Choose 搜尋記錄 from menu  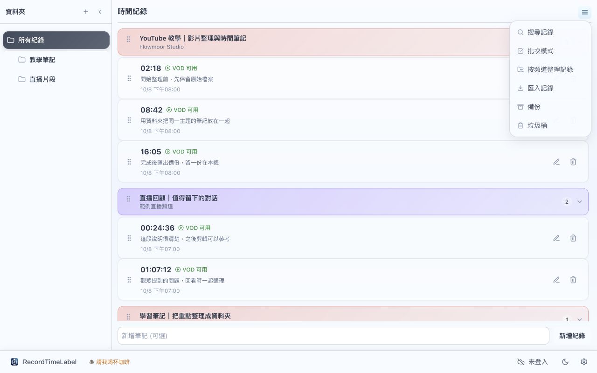click(x=550, y=32)
